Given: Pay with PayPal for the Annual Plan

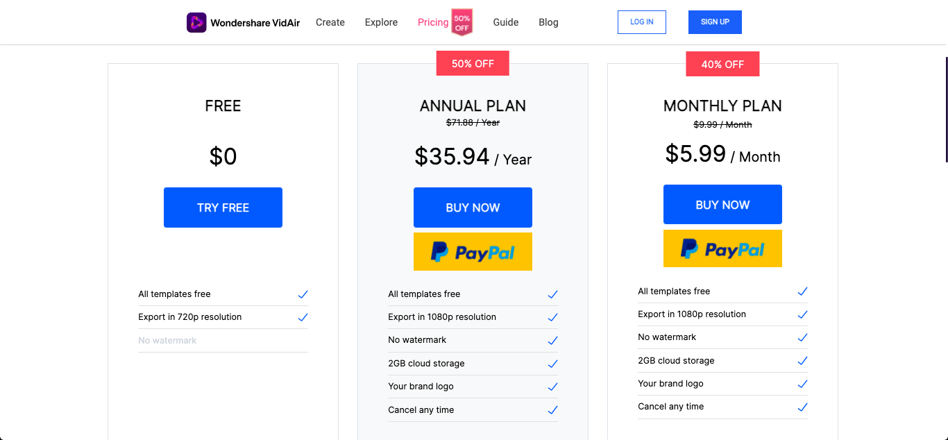Looking at the screenshot, I should (473, 251).
